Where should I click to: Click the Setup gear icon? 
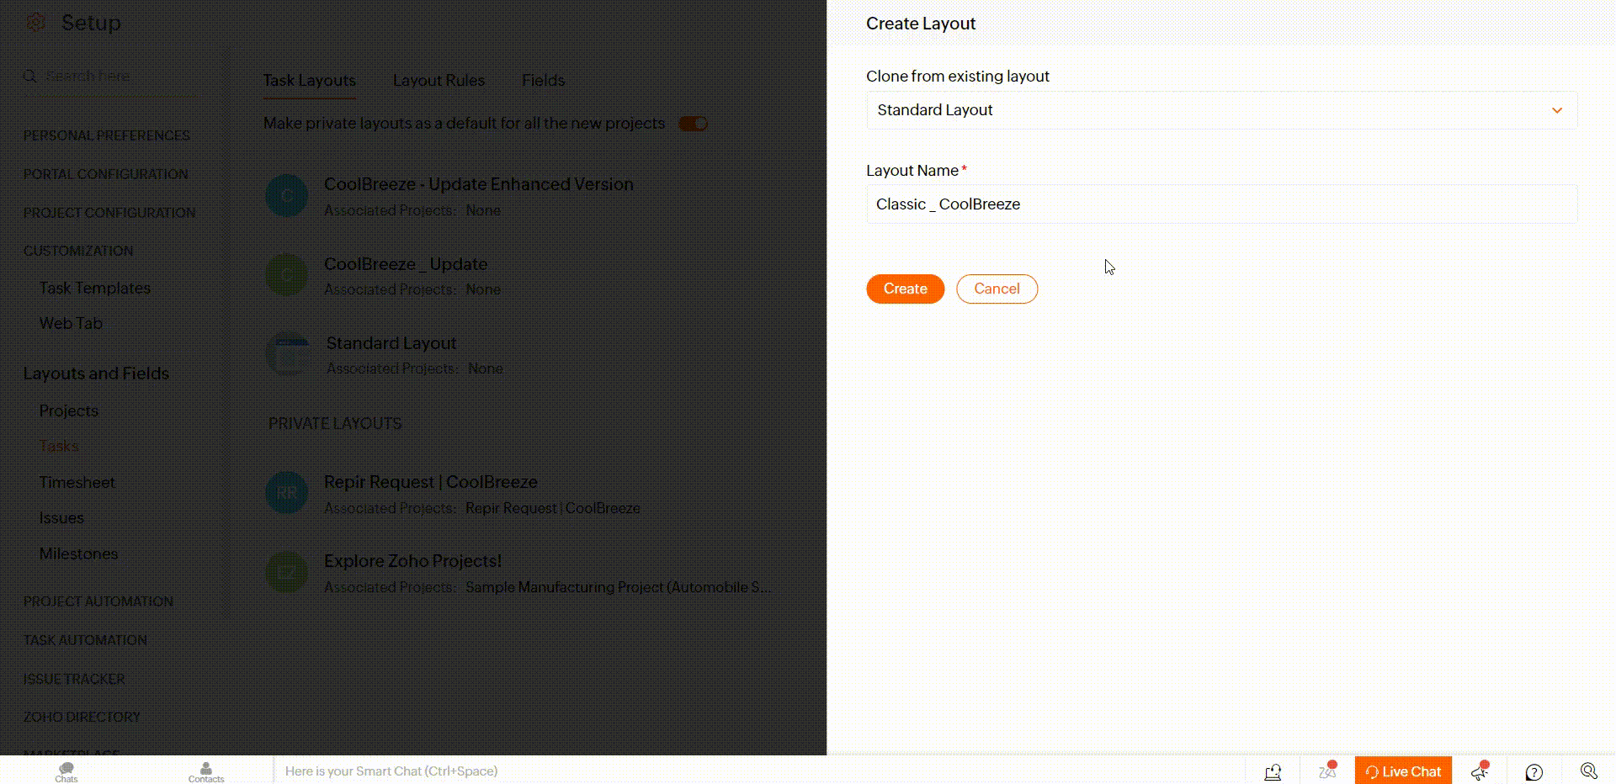tap(36, 23)
